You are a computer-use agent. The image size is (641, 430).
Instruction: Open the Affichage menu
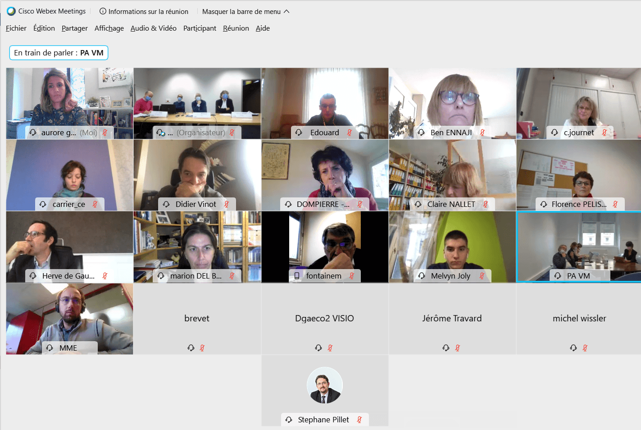tap(109, 28)
